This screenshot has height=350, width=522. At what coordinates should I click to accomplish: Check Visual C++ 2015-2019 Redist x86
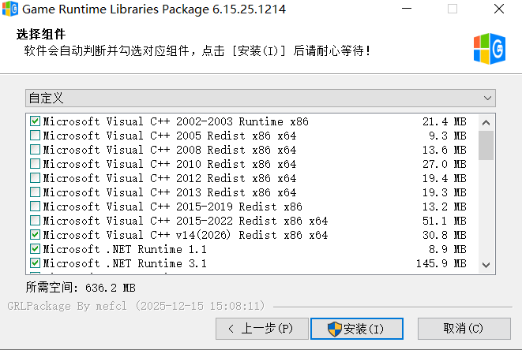35,206
